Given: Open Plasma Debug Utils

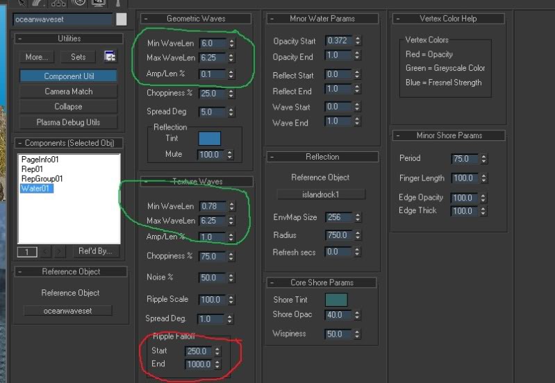Looking at the screenshot, I should (x=69, y=122).
